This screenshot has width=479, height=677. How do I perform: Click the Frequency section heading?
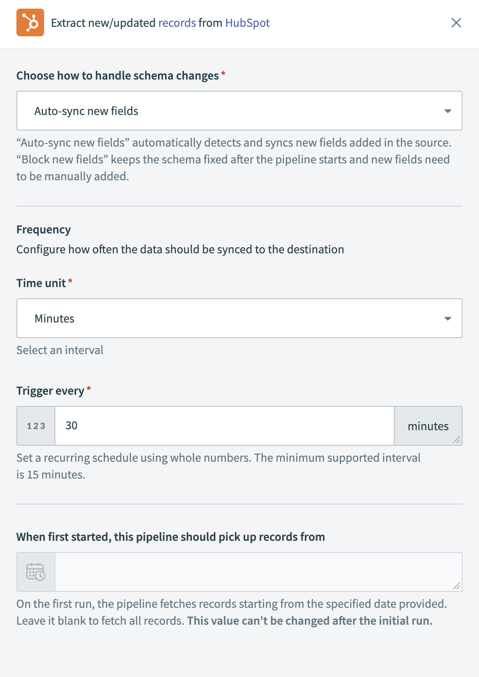(x=43, y=229)
